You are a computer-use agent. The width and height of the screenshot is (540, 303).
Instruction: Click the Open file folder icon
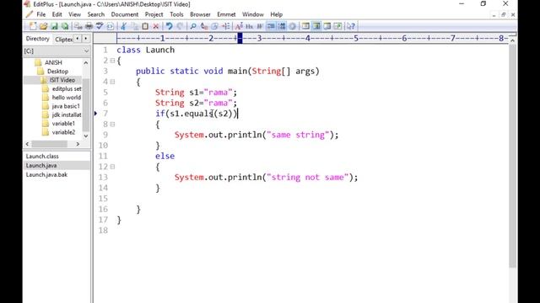pos(43,26)
